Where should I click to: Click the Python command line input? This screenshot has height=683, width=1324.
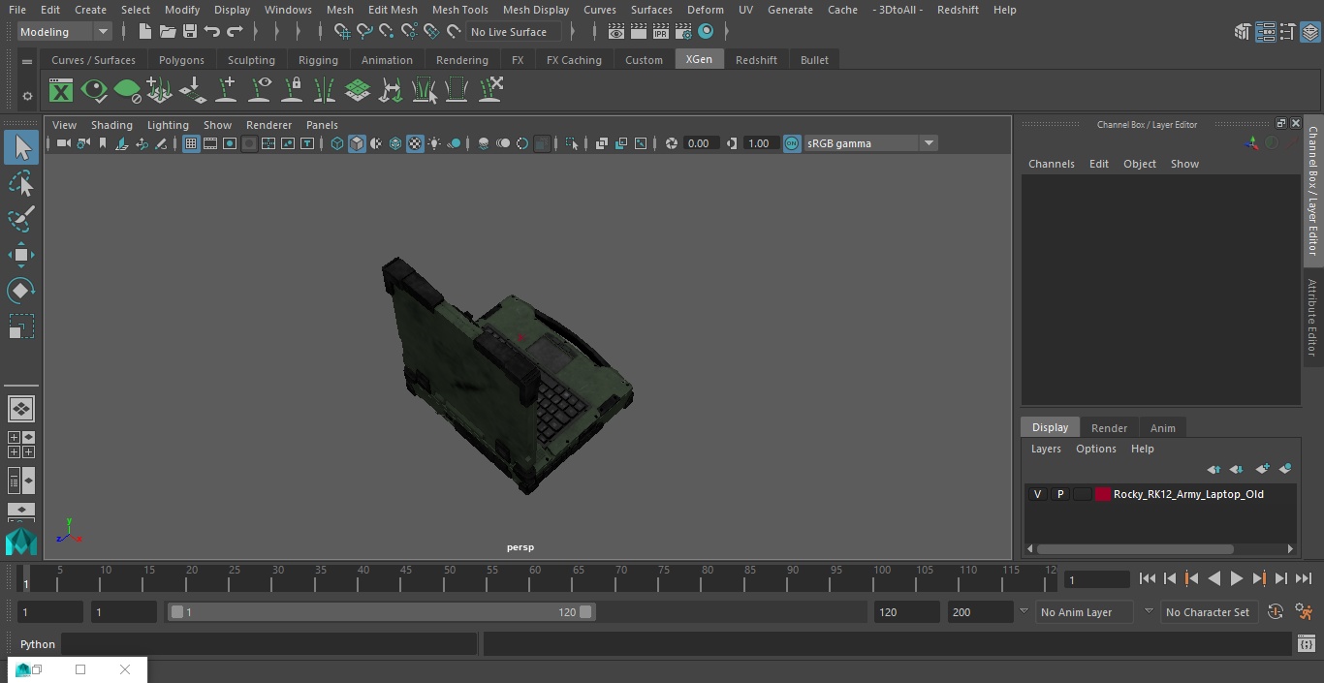tap(269, 644)
